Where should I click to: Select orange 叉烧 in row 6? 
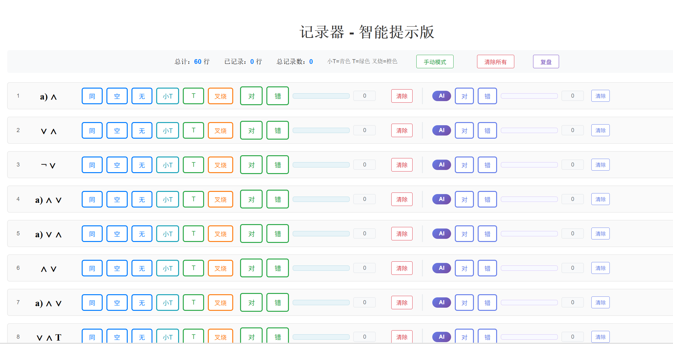tap(220, 268)
